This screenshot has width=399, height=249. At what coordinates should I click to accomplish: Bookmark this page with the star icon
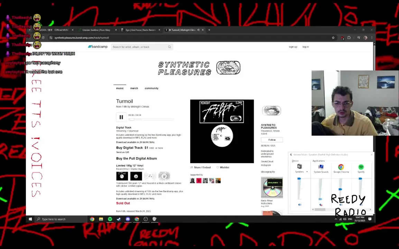pos(333,38)
